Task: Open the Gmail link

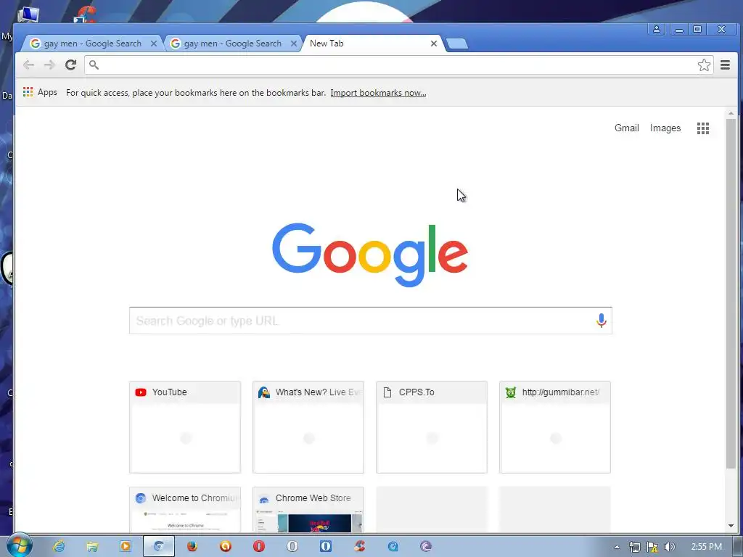Action: (x=626, y=128)
